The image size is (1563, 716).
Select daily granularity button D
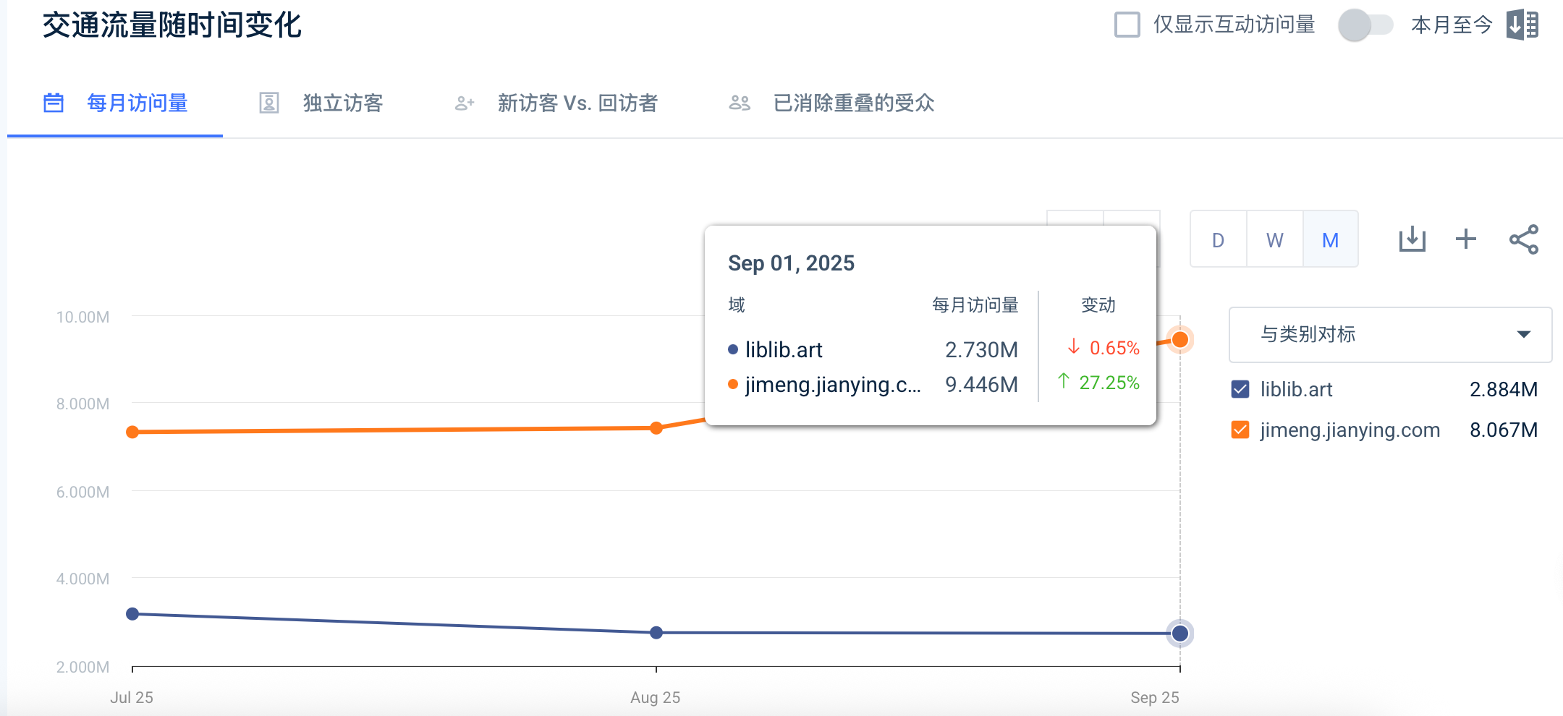point(1219,240)
